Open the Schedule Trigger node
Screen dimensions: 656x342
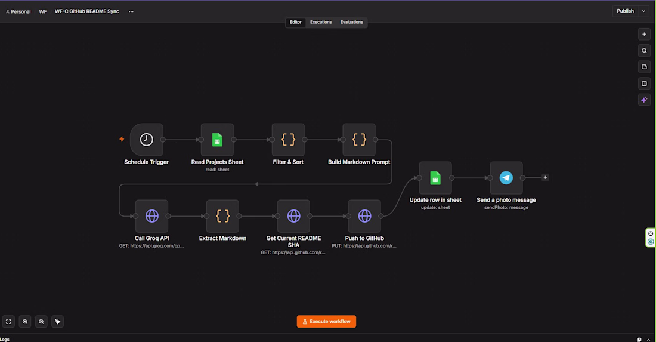click(147, 140)
